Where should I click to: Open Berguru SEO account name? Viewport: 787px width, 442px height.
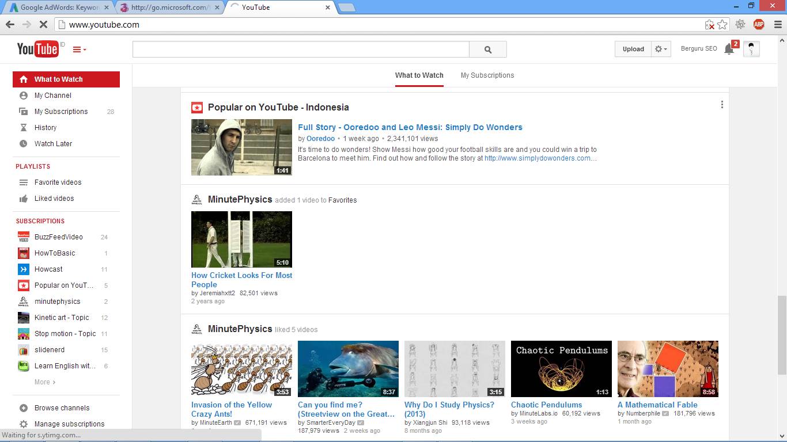(x=699, y=49)
